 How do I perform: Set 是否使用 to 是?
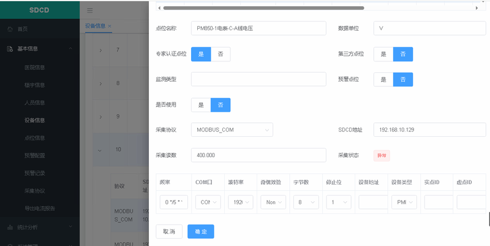click(x=201, y=105)
